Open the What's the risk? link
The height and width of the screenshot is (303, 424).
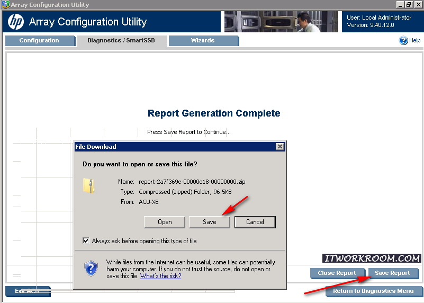click(160, 276)
